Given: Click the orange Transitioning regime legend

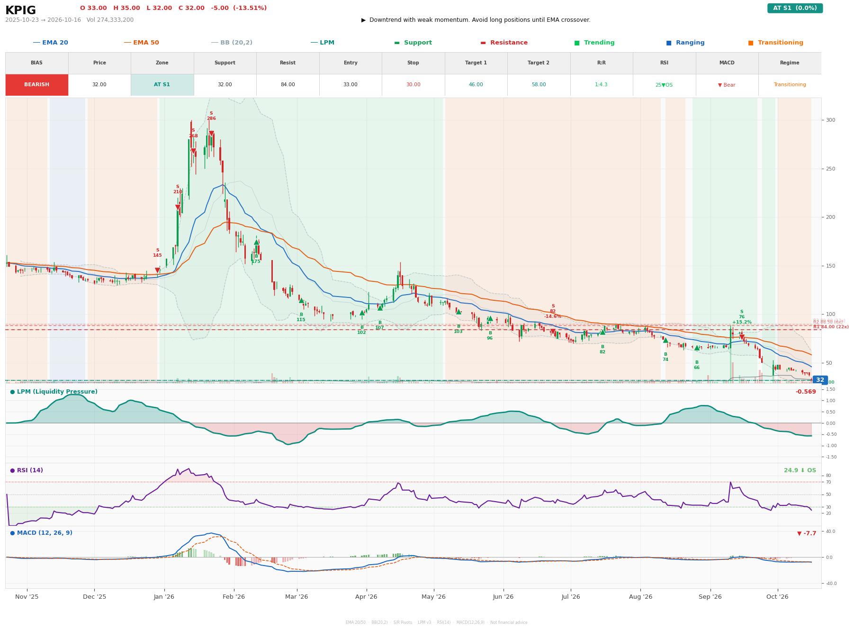Looking at the screenshot, I should pos(775,43).
